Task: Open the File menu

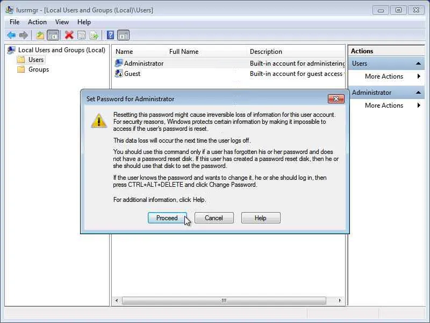Action: point(15,22)
